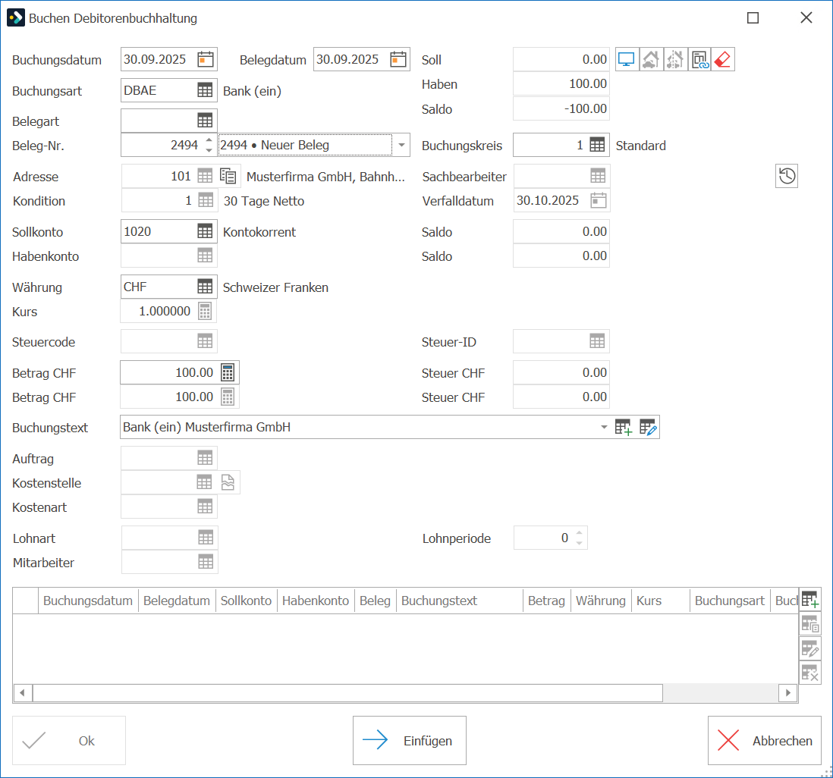This screenshot has width=833, height=778.
Task: Open the Steuercode lookup table
Action: point(205,341)
